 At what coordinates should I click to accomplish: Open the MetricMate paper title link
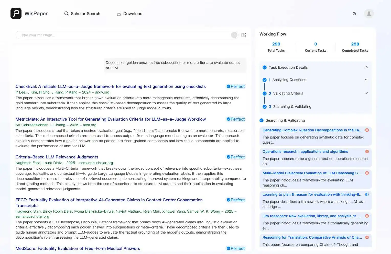(x=111, y=119)
